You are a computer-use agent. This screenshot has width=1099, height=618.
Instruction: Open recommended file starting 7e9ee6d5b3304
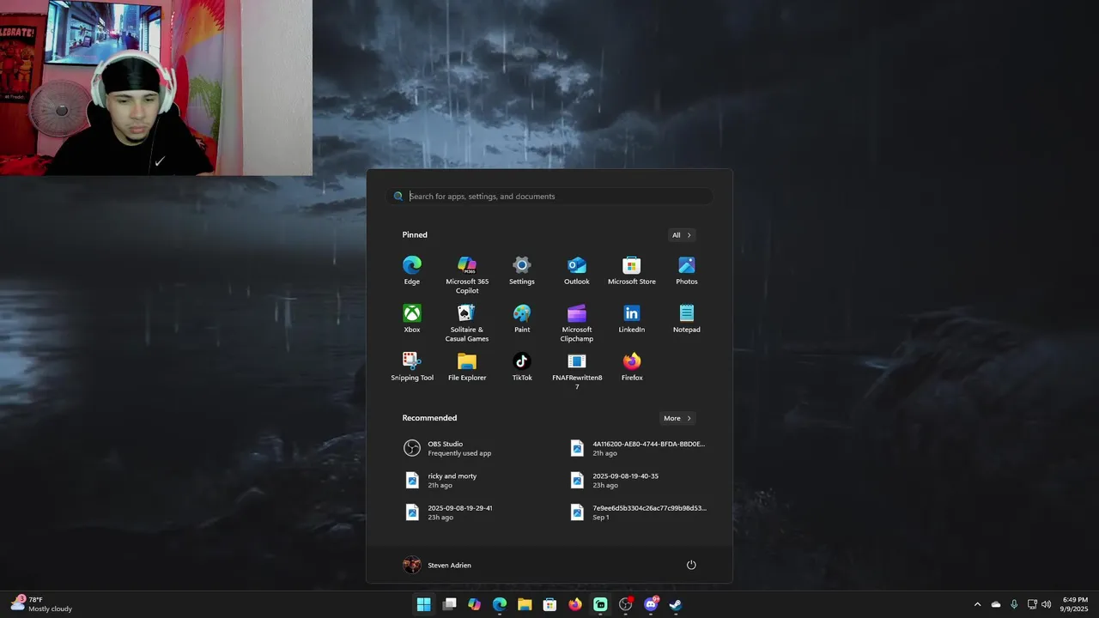pyautogui.click(x=641, y=512)
